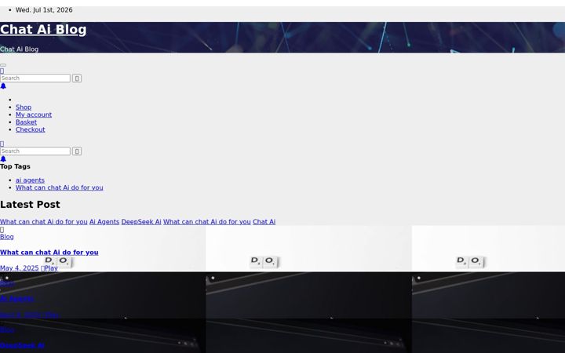Open the Chat Ai Blog site title link

(x=43, y=30)
